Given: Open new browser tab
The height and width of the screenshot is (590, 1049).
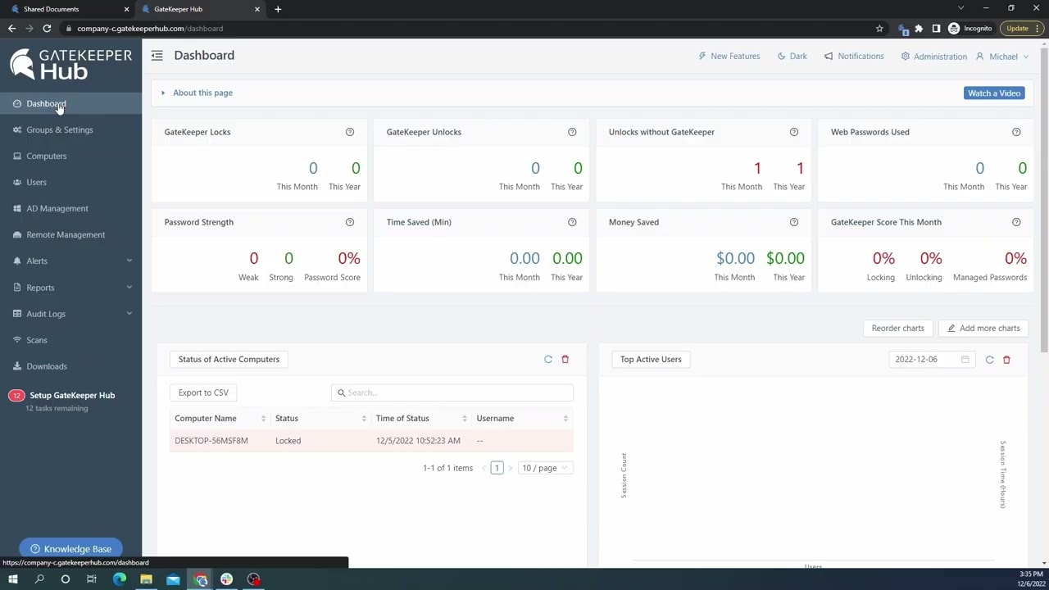Looking at the screenshot, I should coord(278,9).
